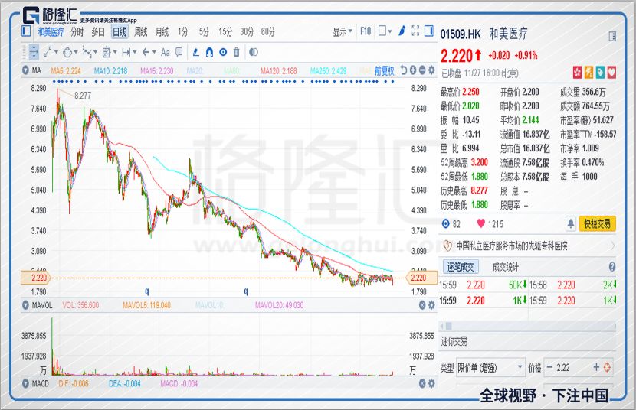
Task: Switch to 15分 minute chart
Action: [225, 31]
